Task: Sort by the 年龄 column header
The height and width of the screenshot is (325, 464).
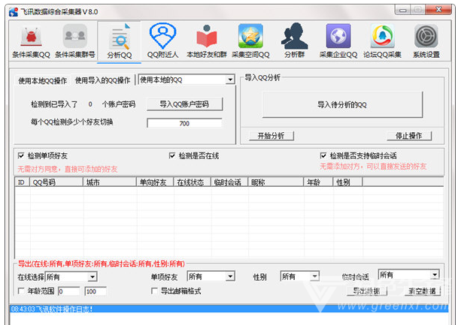Action: coord(318,182)
